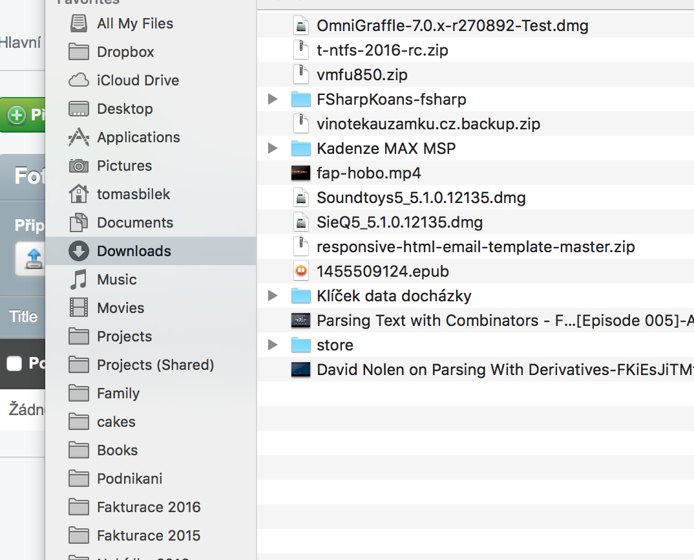Select Pictures camera icon
The width and height of the screenshot is (694, 560).
click(79, 166)
